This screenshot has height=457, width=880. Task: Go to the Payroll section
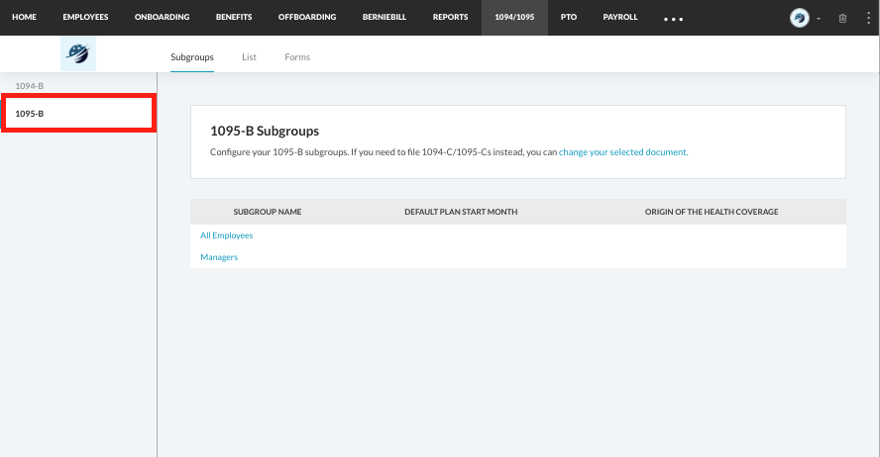coord(620,18)
